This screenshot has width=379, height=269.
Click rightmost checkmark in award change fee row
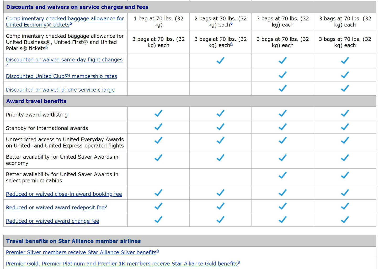point(345,220)
